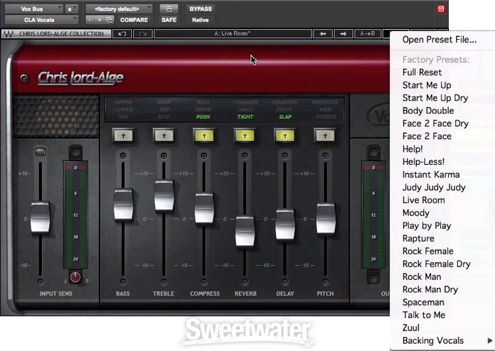The height and width of the screenshot is (351, 495).
Task: Open the Vox Bus track dropdown
Action: pyautogui.click(x=34, y=9)
